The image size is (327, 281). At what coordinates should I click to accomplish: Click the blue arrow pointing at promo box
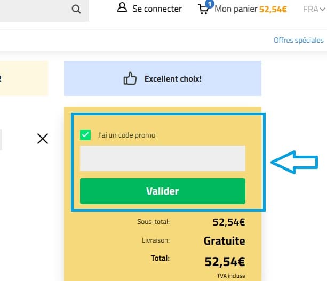[295, 162]
